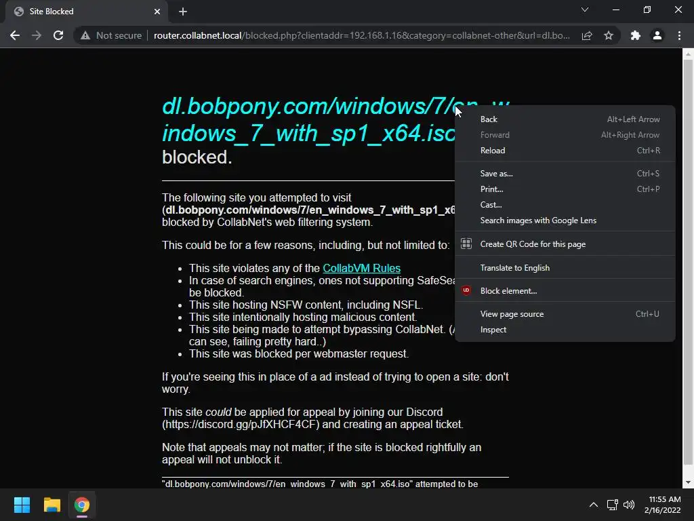
Task: Click the page scrollbar thumb
Action: pos(688,261)
